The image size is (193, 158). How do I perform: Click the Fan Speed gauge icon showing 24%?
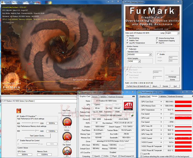pos(67,151)
